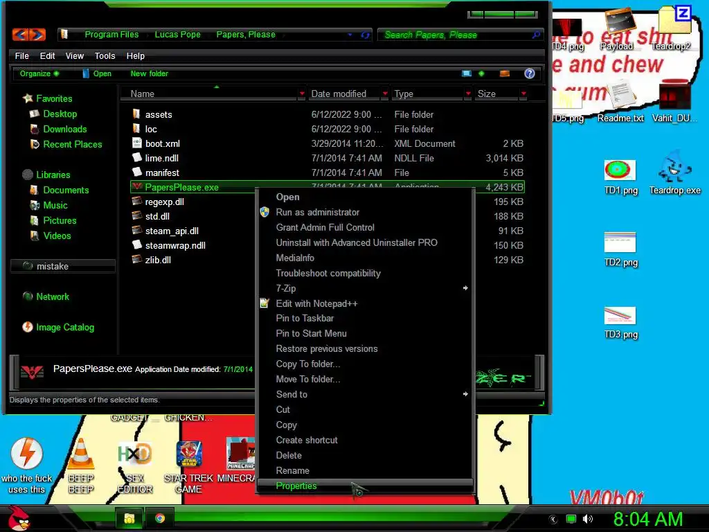Screen dimensions: 709x532
Task: Choose Run as administrator
Action: [365, 212]
